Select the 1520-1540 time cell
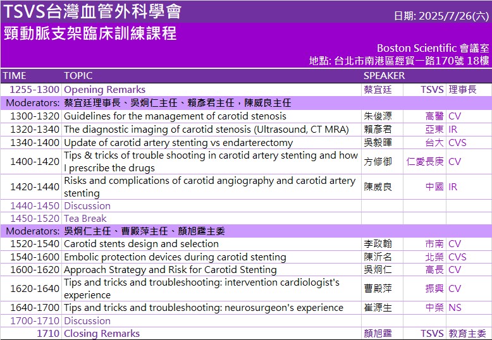Viewport: 492px width, 340px height. tap(35, 244)
